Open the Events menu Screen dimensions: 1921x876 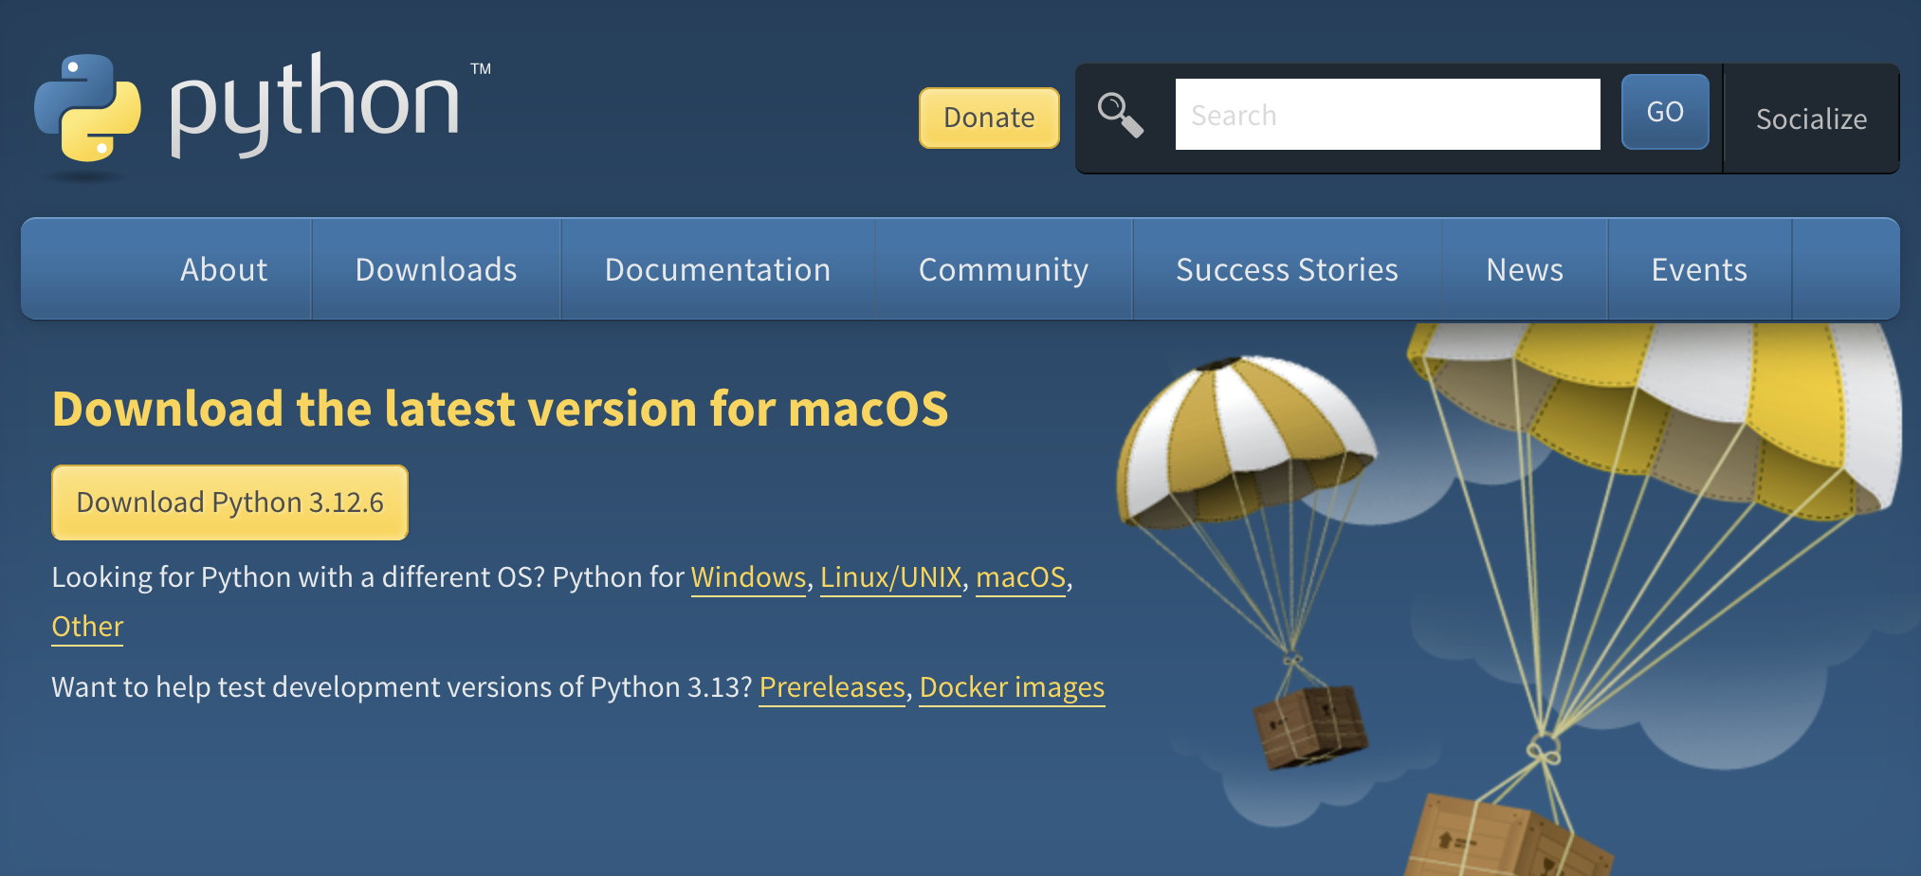[1699, 269]
